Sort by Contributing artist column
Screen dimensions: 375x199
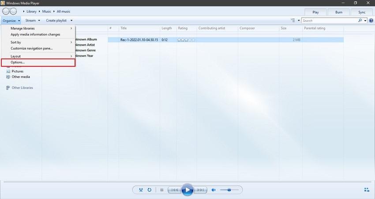pyautogui.click(x=217, y=28)
